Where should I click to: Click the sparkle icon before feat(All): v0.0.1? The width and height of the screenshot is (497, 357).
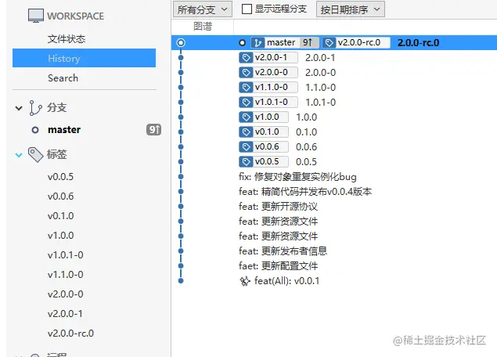point(245,281)
